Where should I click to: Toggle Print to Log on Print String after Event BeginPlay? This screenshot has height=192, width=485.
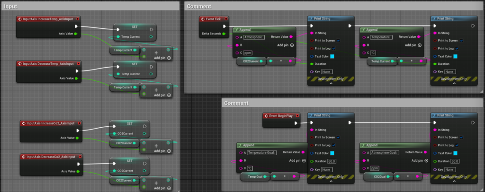(x=338, y=145)
